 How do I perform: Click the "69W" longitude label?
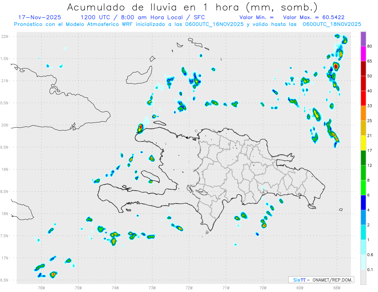pyautogui.click(x=300, y=288)
